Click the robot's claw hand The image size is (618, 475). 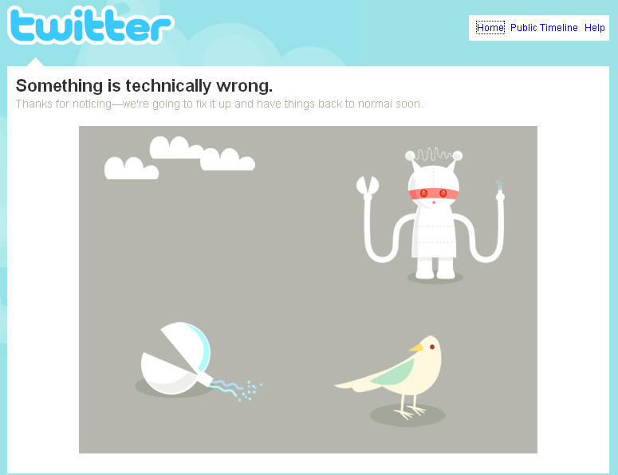click(368, 186)
